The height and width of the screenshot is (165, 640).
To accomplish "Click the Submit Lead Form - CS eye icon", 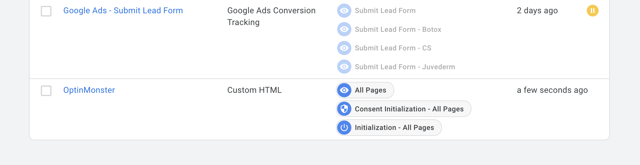I will pyautogui.click(x=344, y=48).
